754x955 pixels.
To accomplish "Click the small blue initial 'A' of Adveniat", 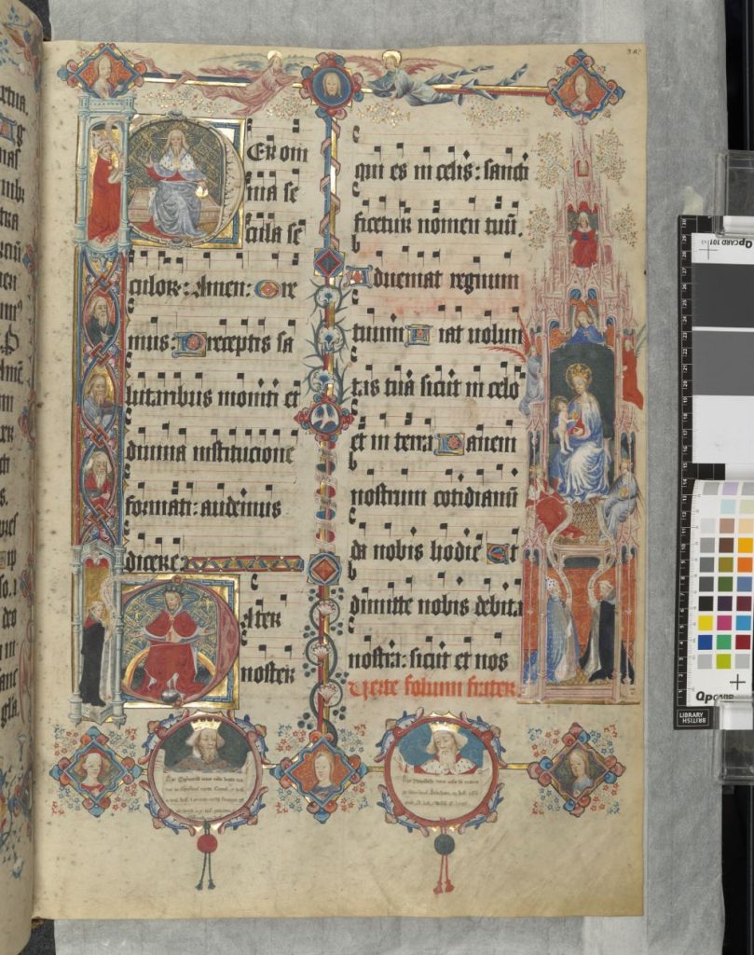I will pos(361,278).
